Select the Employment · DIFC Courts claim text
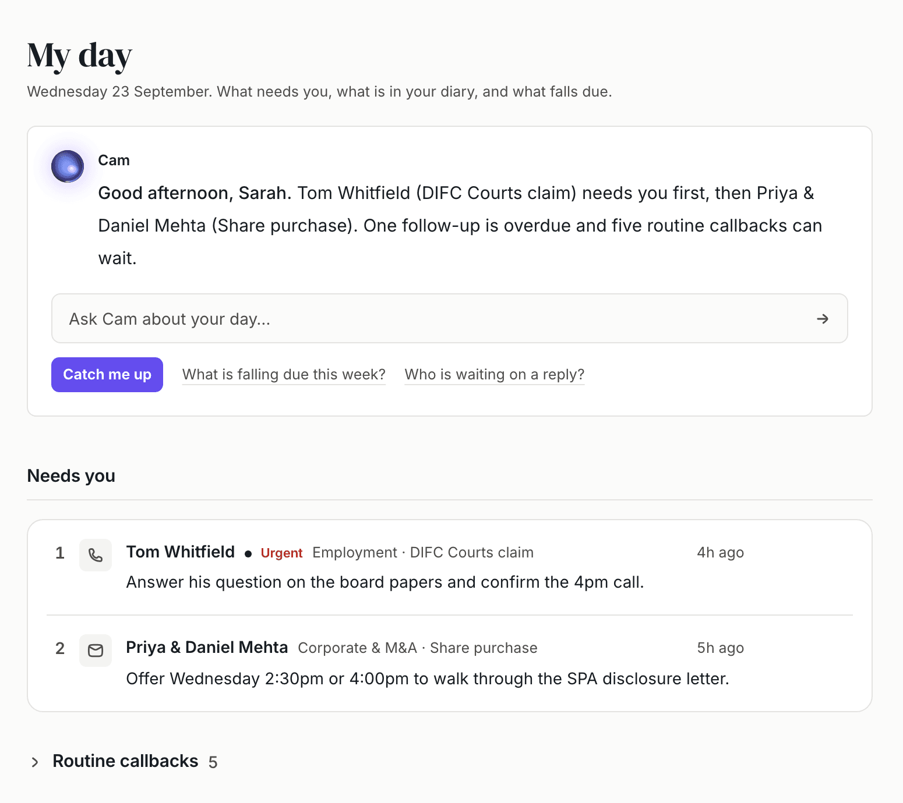The image size is (903, 803). (x=423, y=552)
